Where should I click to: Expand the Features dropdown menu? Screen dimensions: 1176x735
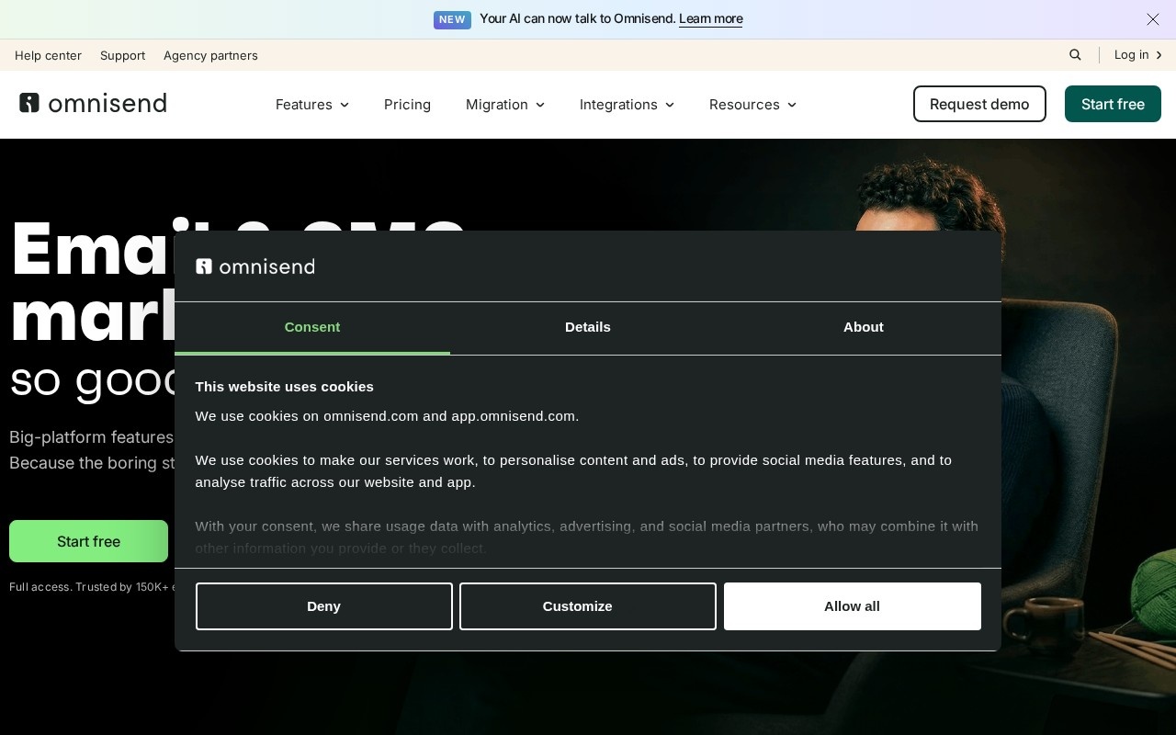pyautogui.click(x=312, y=105)
